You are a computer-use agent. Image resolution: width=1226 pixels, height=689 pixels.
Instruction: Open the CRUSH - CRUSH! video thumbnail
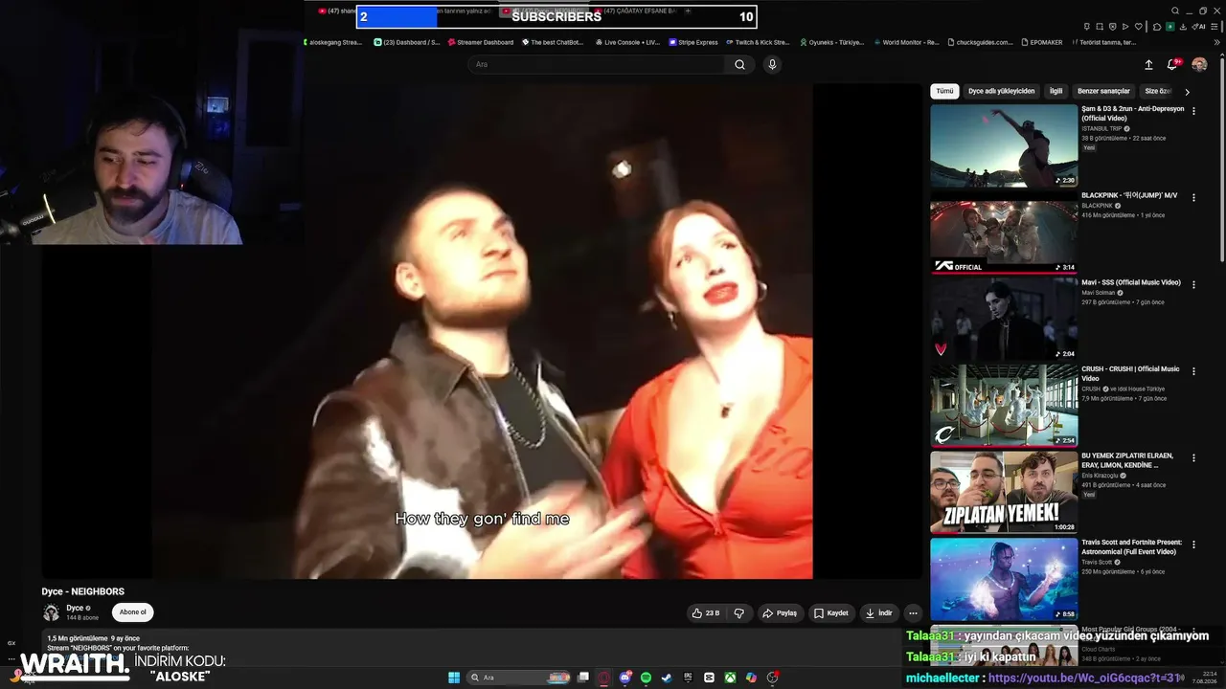pos(1004,406)
